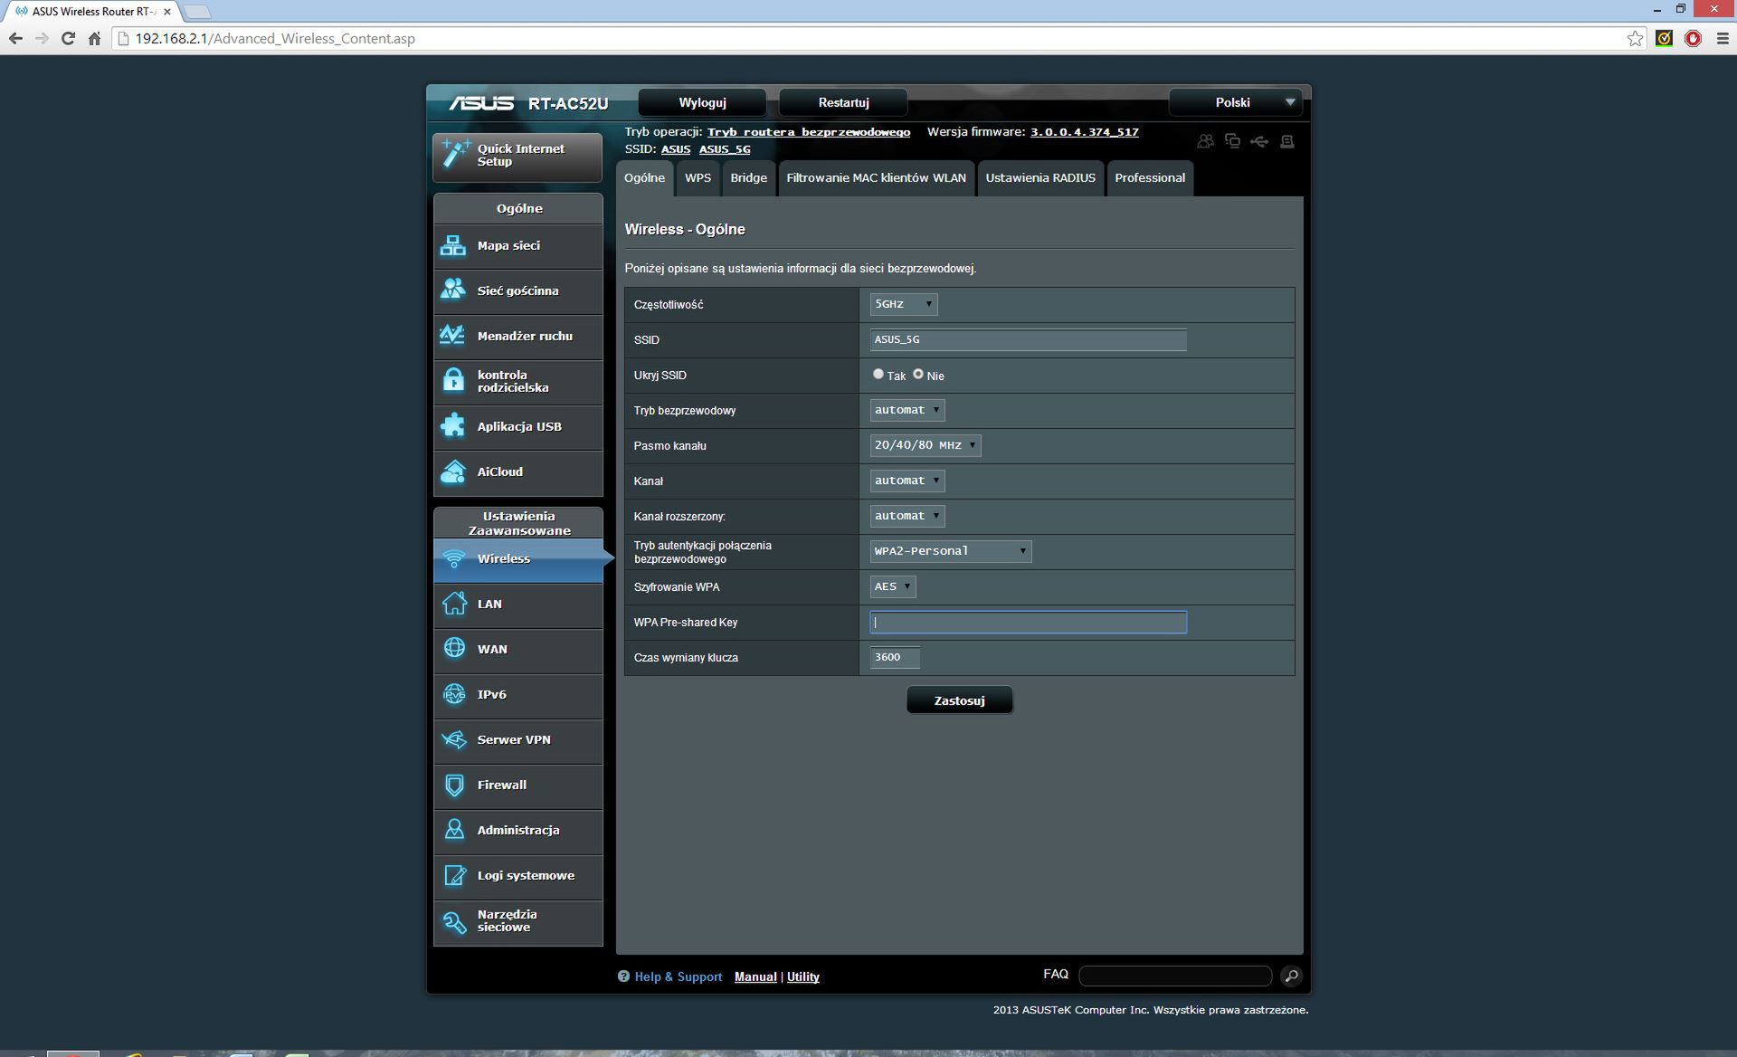The height and width of the screenshot is (1057, 1737).
Task: Go to browser home page
Action: (94, 38)
